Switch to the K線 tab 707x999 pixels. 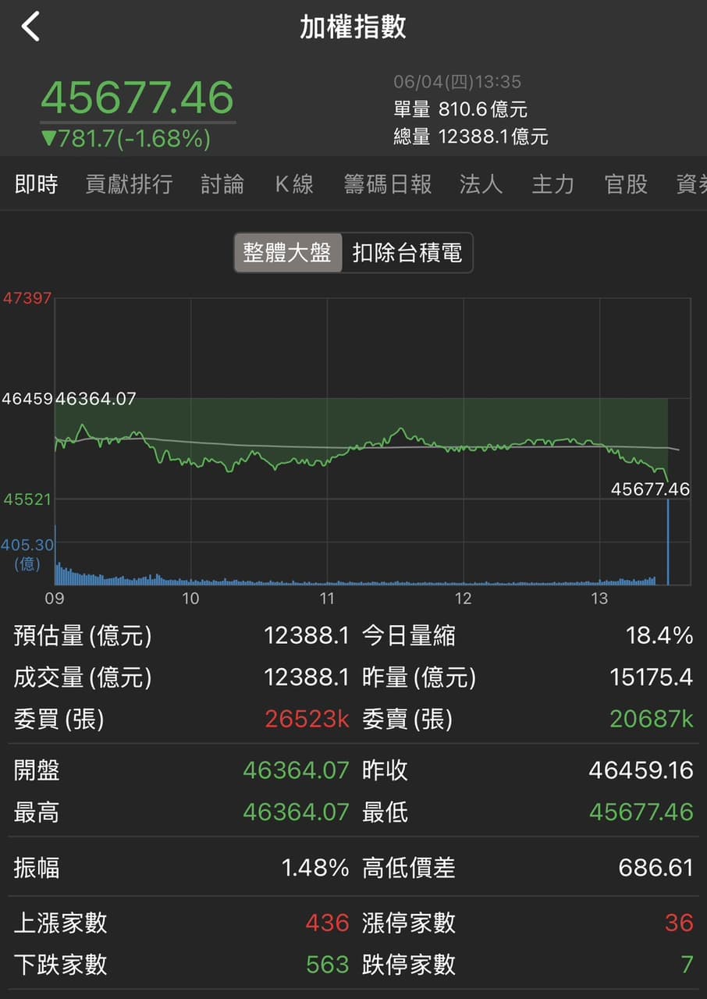coord(294,184)
